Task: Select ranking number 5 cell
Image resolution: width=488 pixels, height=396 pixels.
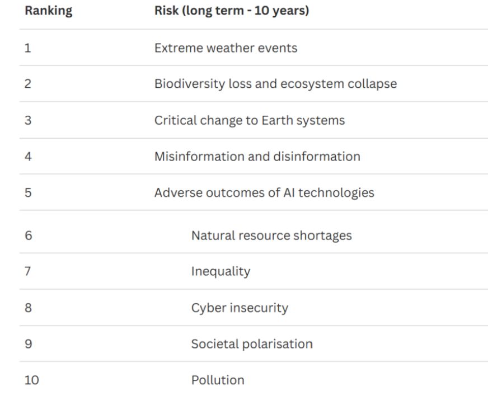Action: click(x=28, y=193)
